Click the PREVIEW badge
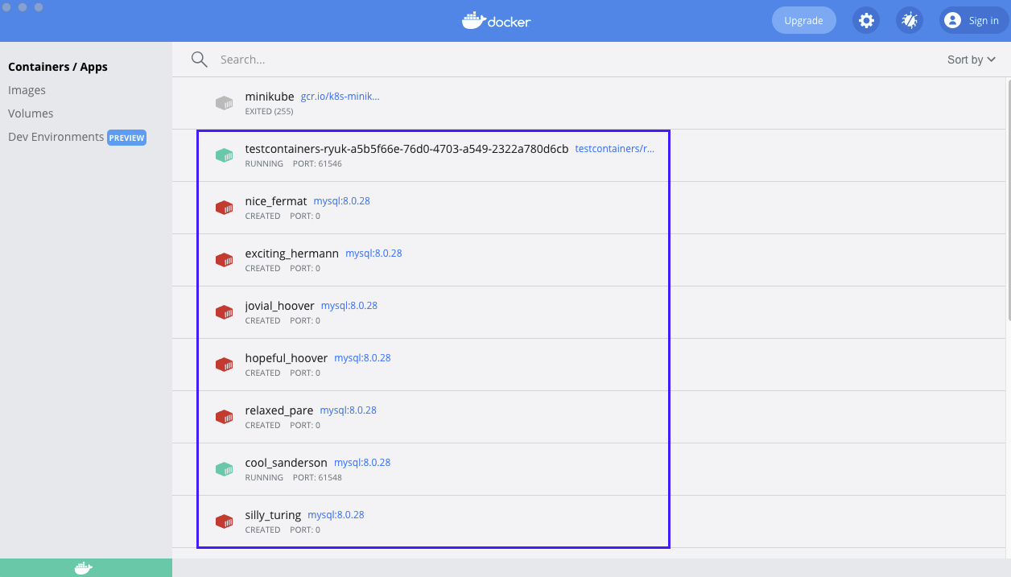The width and height of the screenshot is (1011, 577). point(126,138)
